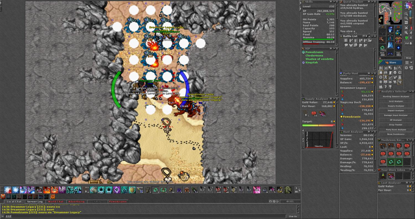Switch to Local Chat tab
The height and width of the screenshot is (219, 415).
tap(14, 202)
